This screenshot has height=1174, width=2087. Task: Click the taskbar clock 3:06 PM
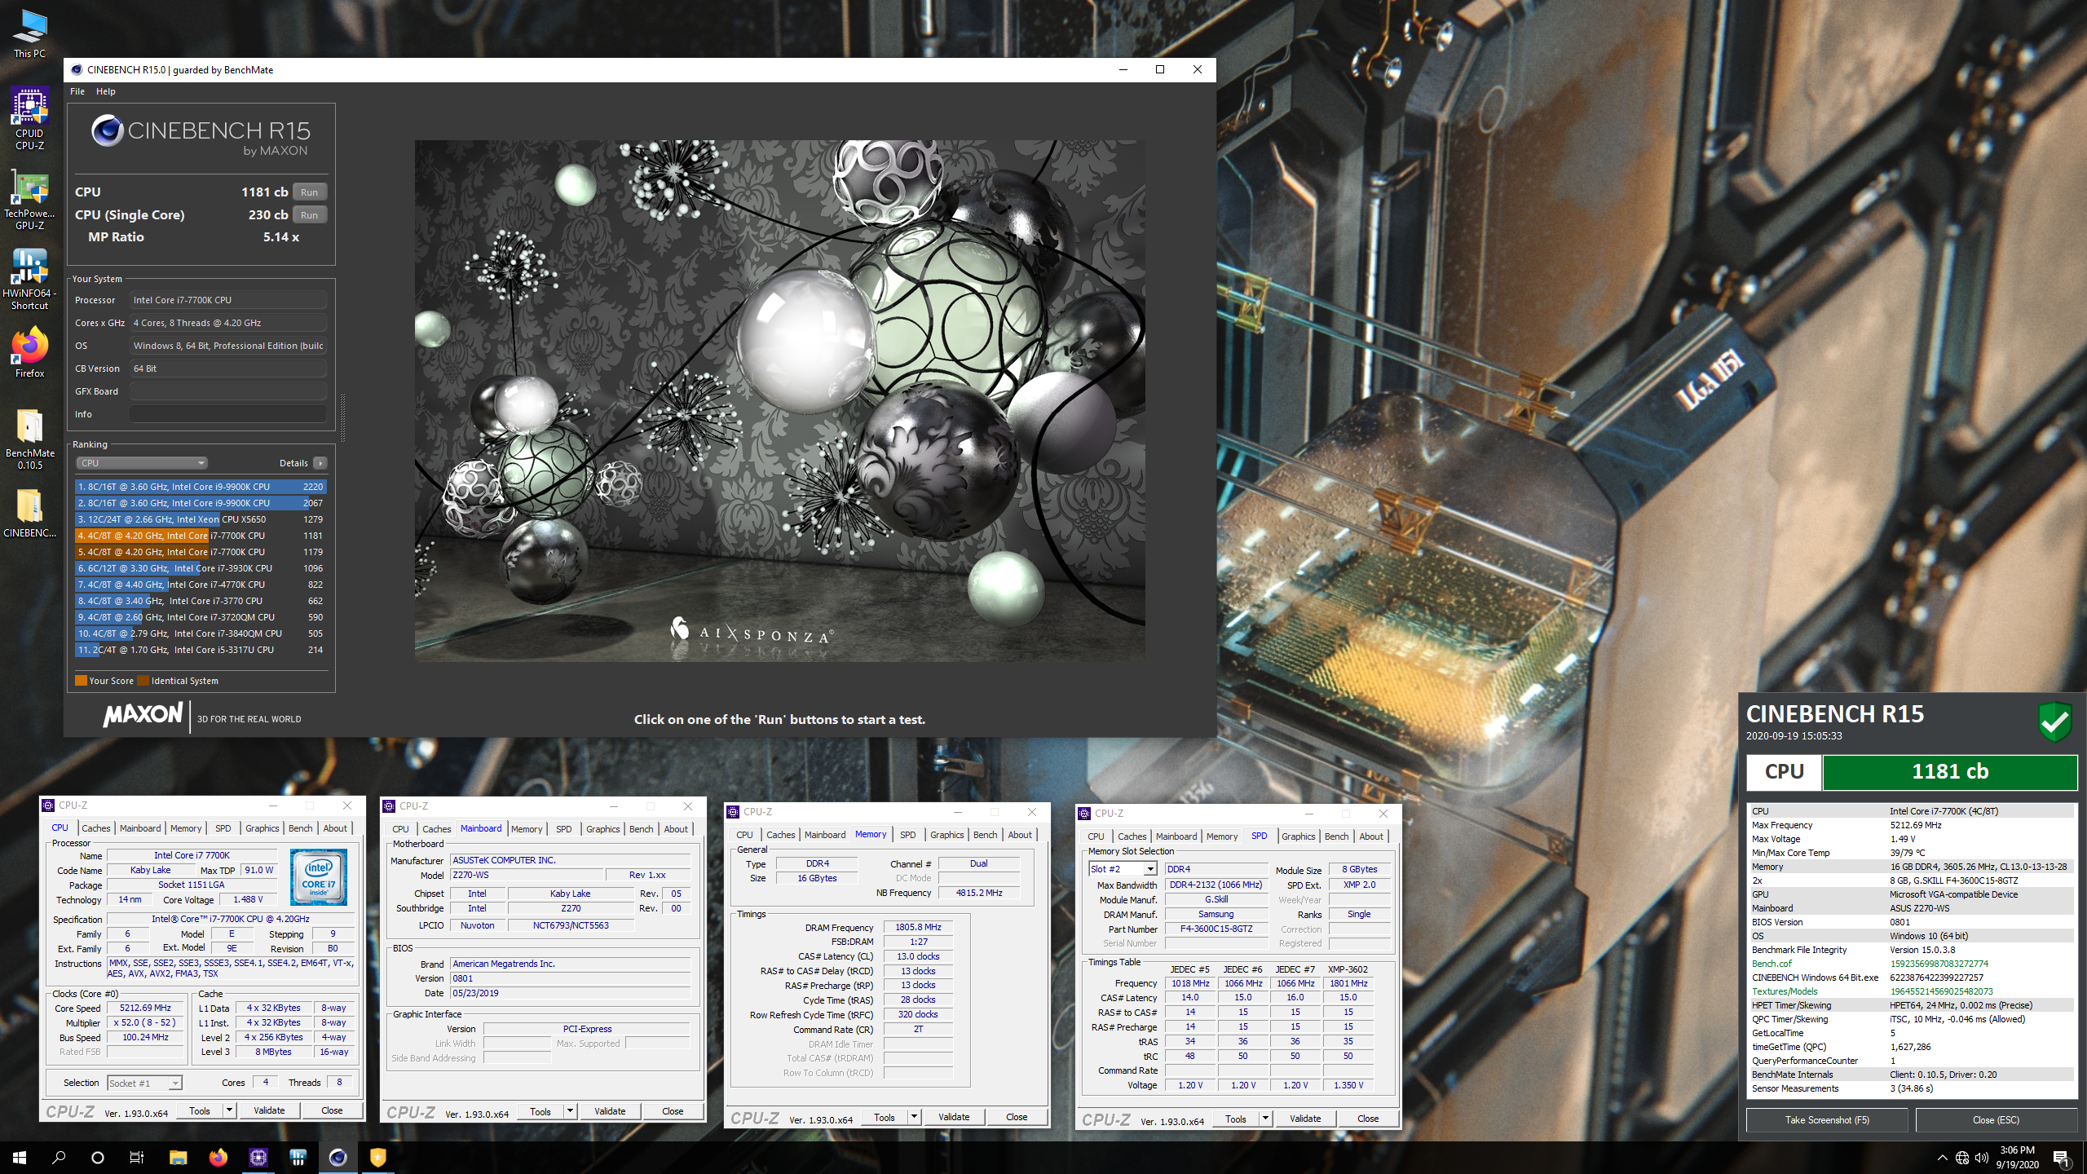(x=2017, y=1157)
